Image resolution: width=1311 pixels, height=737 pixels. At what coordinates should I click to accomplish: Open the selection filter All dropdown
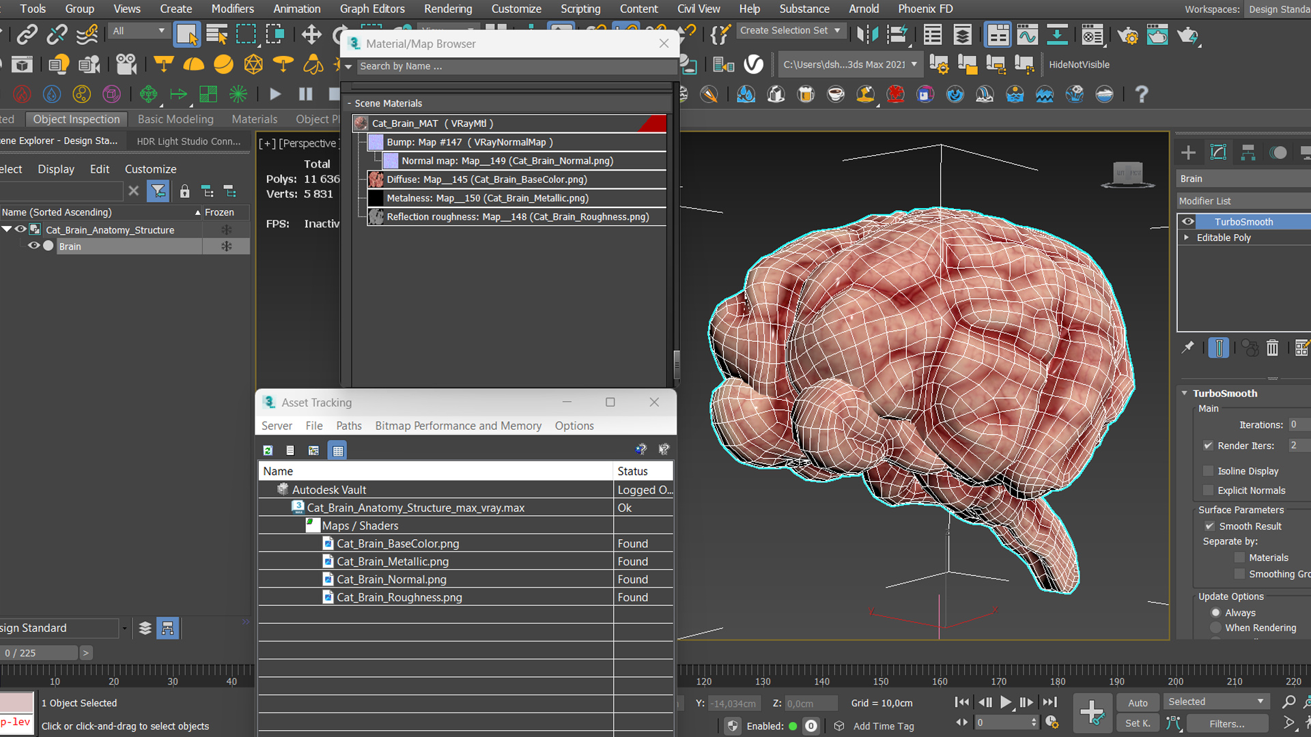139,31
